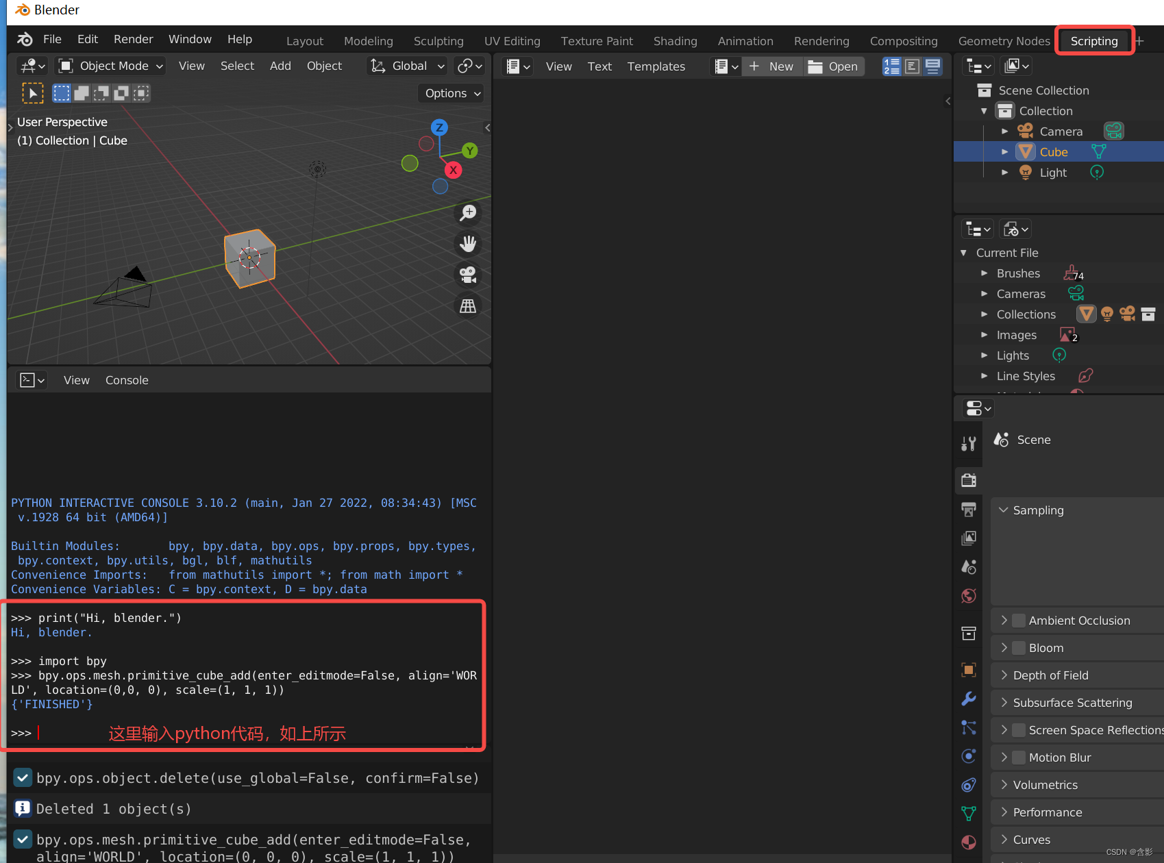Image resolution: width=1164 pixels, height=863 pixels.
Task: Select the Light object in outliner
Action: coord(1053,173)
